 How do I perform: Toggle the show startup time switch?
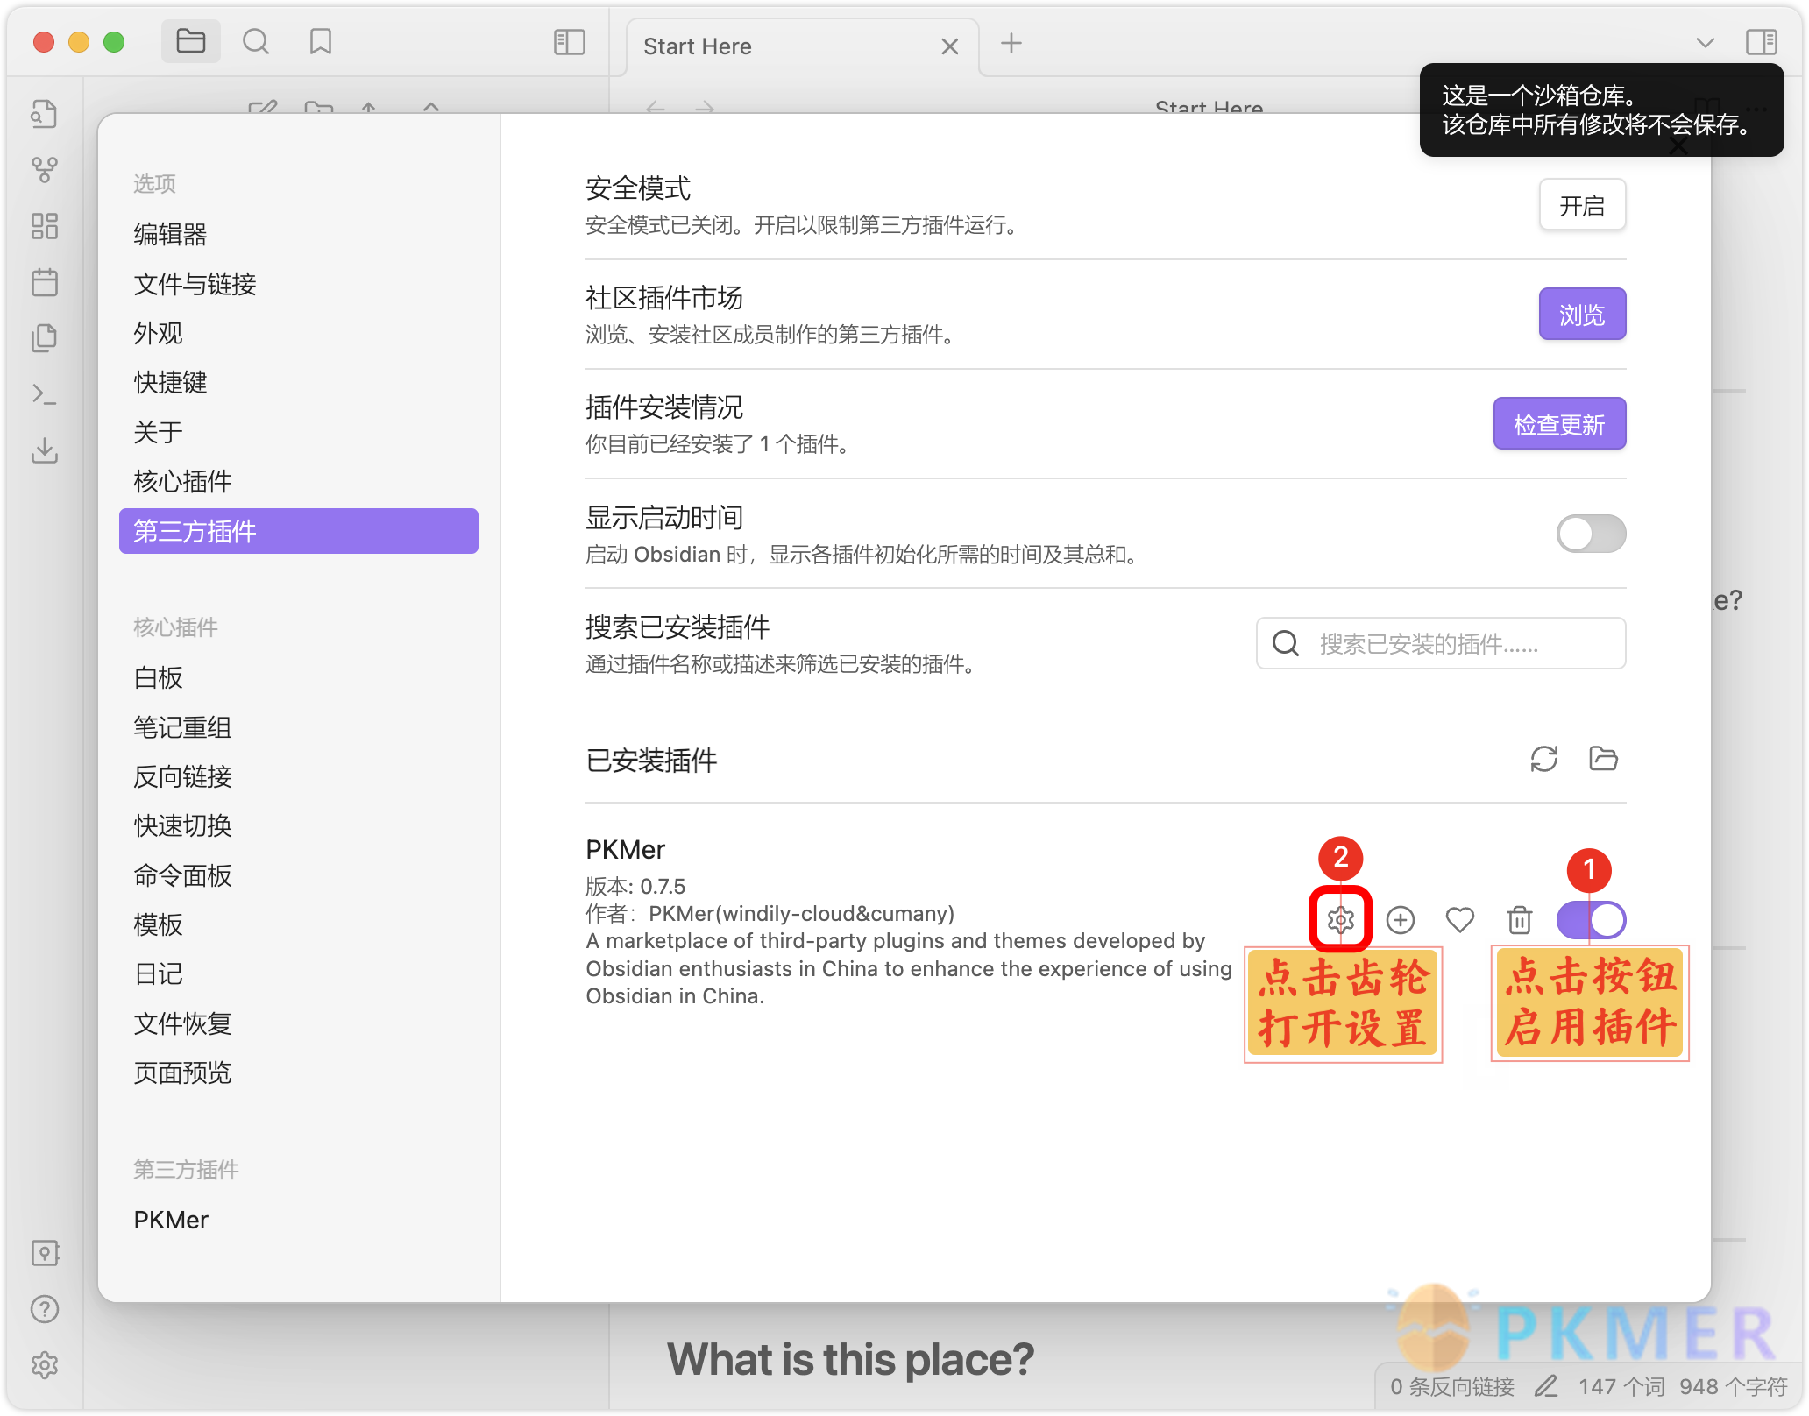tap(1591, 534)
